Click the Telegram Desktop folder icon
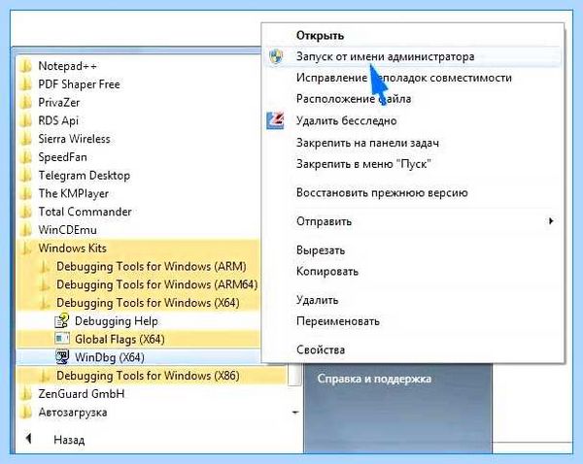This screenshot has height=464, width=583. click(x=25, y=175)
